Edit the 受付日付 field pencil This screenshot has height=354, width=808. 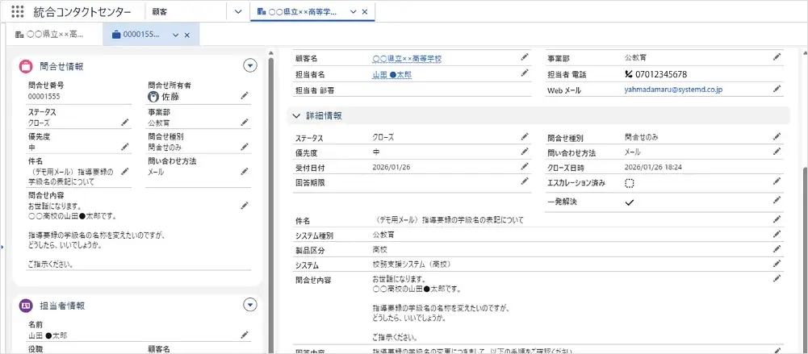pyautogui.click(x=525, y=166)
